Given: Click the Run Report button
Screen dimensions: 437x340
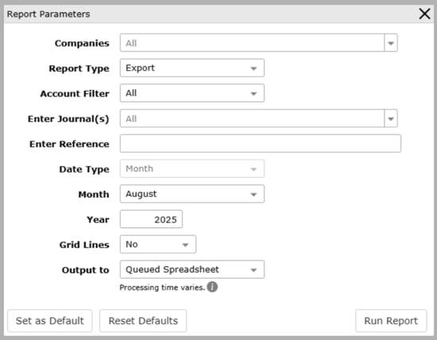Looking at the screenshot, I should pos(391,321).
